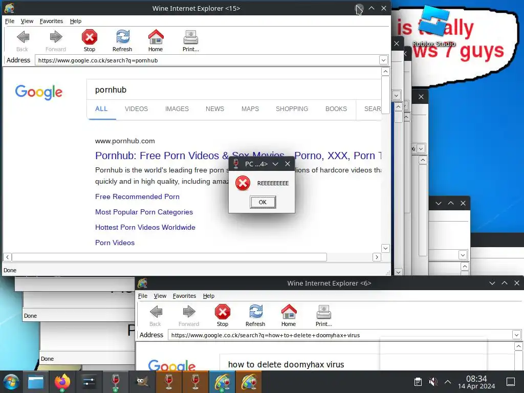Switch to IMAGES search tab
Screen dimensions: 524x393
[177, 109]
